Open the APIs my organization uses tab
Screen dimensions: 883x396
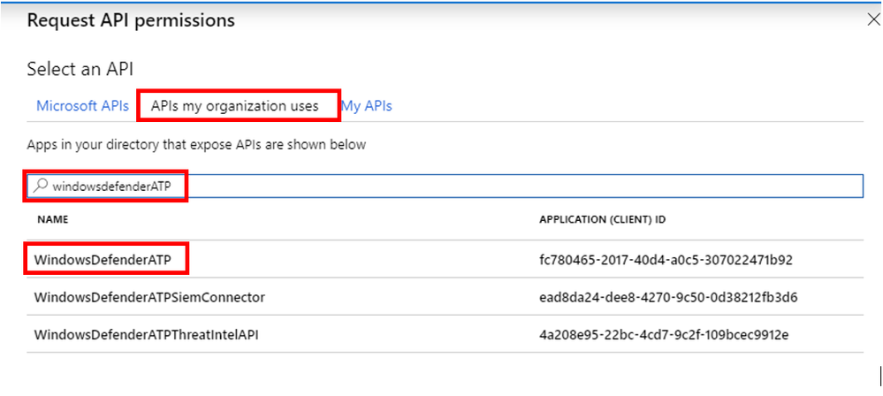pos(235,106)
